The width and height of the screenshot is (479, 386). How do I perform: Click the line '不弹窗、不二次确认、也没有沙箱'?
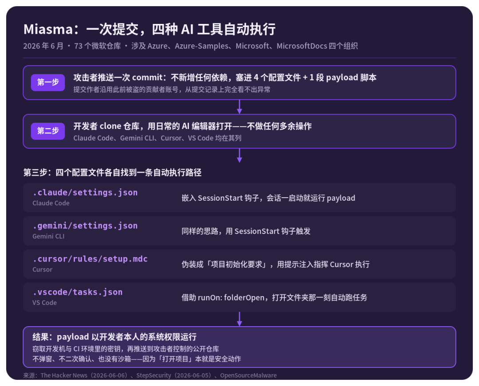pyautogui.click(x=137, y=359)
